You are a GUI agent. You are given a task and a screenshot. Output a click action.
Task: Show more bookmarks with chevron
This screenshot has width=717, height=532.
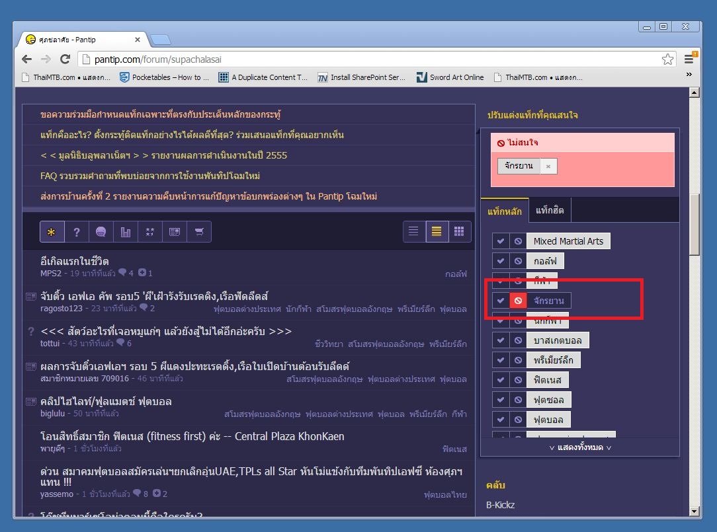pyautogui.click(x=689, y=75)
